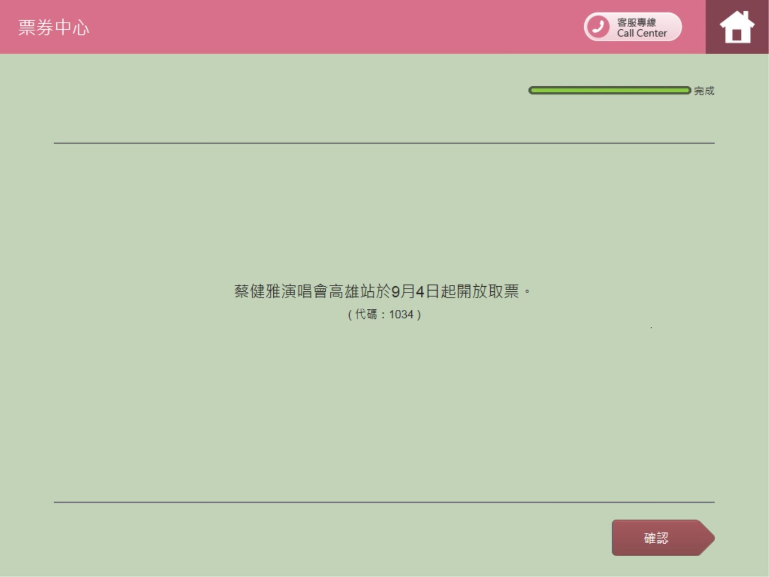Screen dimensions: 769x577
Task: Click the 代碼：1034 code text
Action: (384, 314)
